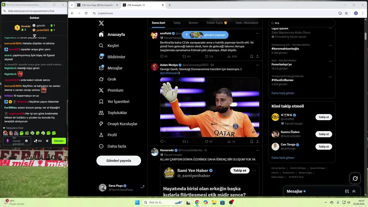Open Mesajlar in the left sidebar
Image resolution: width=368 pixels, height=207 pixels.
(111, 68)
